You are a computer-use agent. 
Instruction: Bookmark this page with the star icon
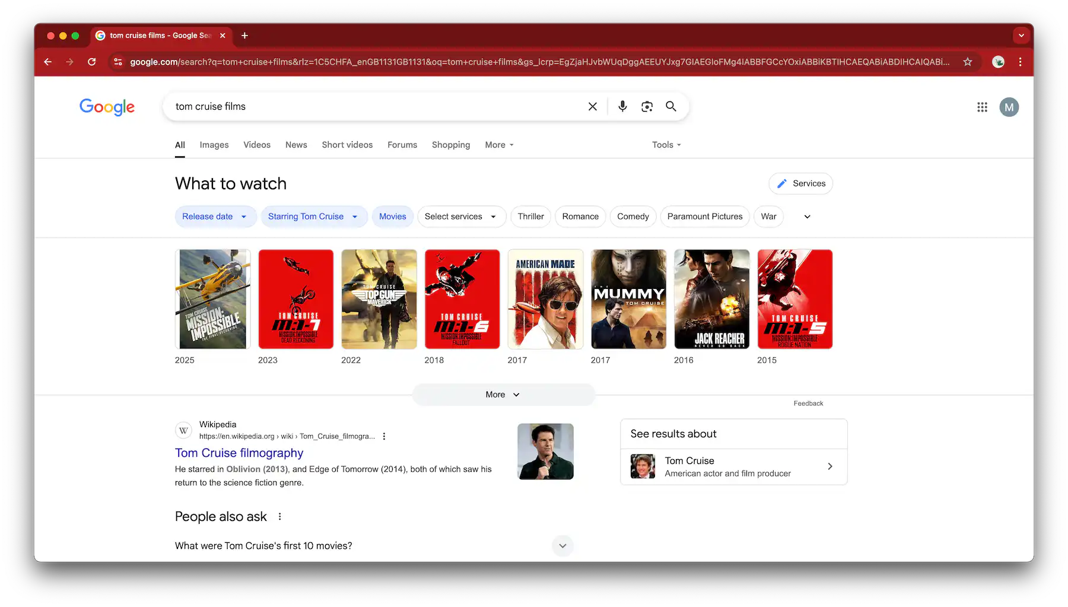(968, 62)
